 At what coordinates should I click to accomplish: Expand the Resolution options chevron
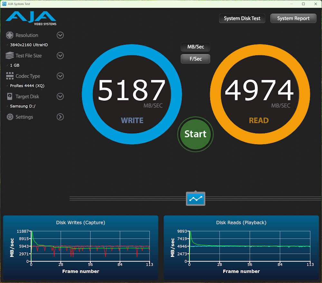(x=60, y=35)
